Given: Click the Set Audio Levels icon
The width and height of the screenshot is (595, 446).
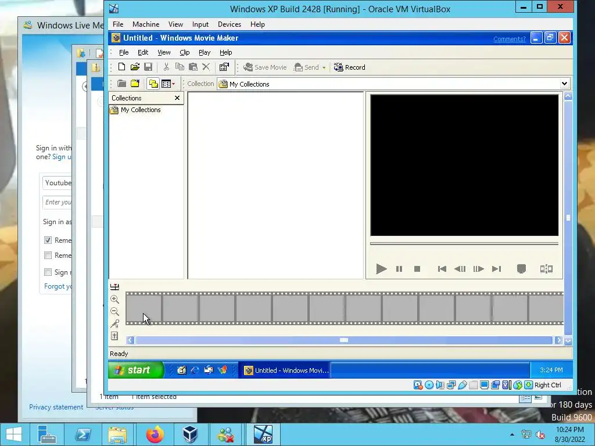Looking at the screenshot, I should pyautogui.click(x=114, y=336).
